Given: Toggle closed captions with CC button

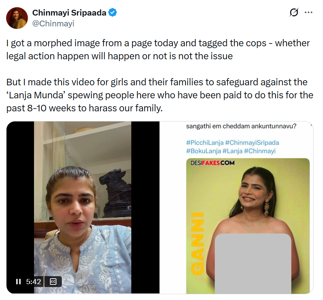Looking at the screenshot, I should pos(53,282).
